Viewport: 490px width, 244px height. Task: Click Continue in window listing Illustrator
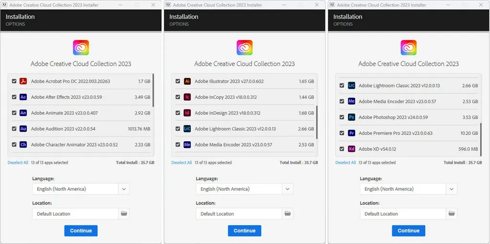[245, 231]
